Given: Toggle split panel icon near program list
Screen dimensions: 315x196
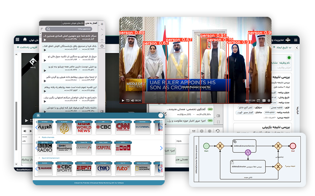Looking at the screenshot, I should click(218, 116).
